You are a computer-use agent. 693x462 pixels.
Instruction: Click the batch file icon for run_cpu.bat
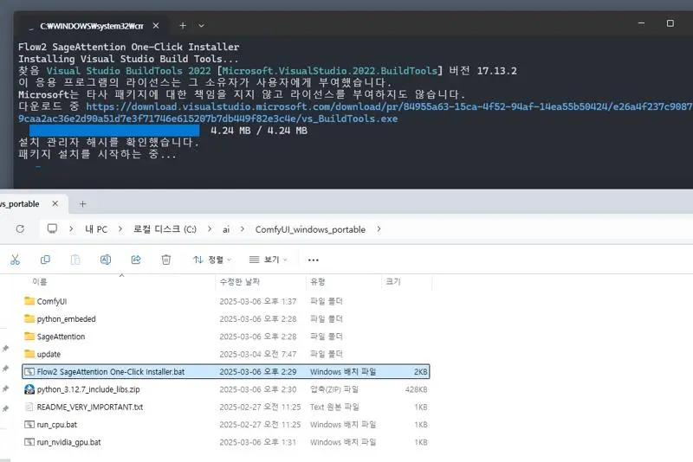click(29, 425)
